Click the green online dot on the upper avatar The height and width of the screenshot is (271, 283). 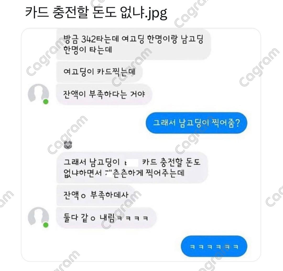(46, 102)
